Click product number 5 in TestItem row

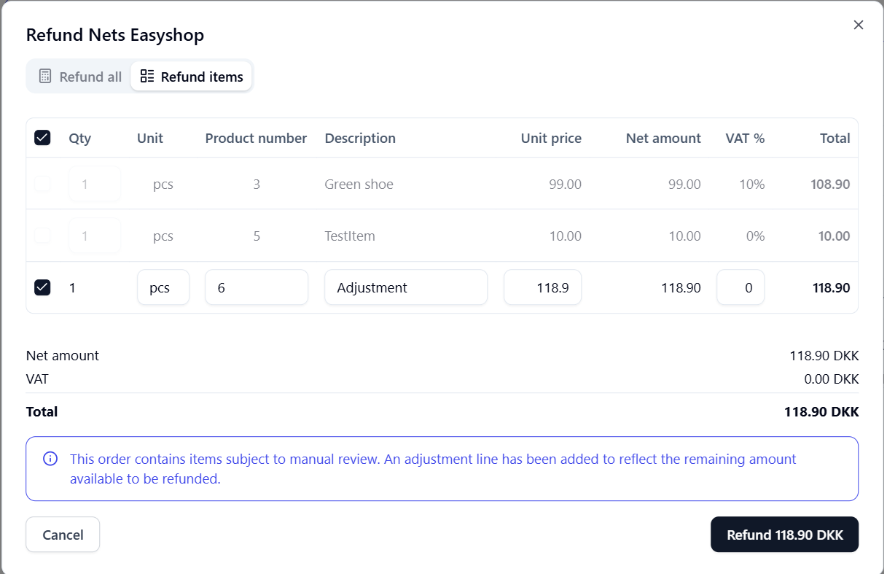[x=257, y=236]
